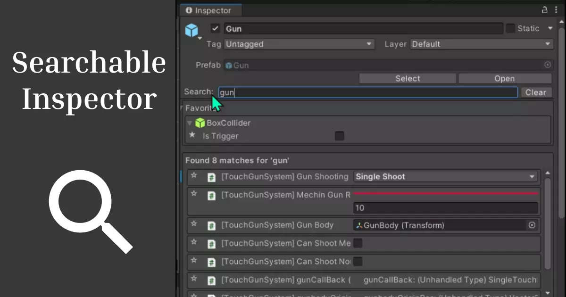This screenshot has height=297, width=566.
Task: Open the Tag Untagged dropdown
Action: click(x=299, y=44)
